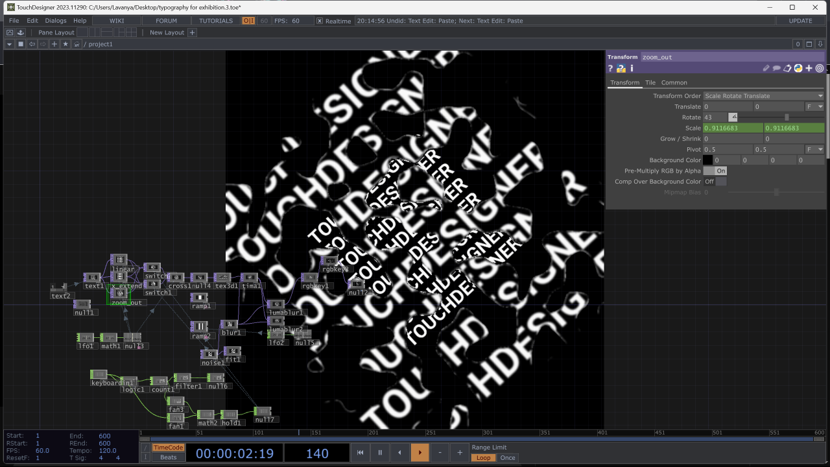This screenshot has width=830, height=467.
Task: Play timeline forward
Action: pos(420,453)
